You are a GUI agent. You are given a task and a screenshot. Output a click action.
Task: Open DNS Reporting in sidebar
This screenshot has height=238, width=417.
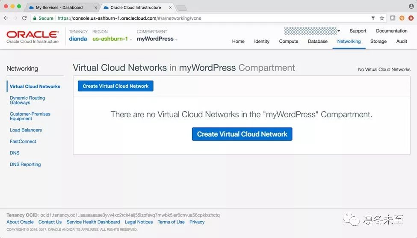[25, 164]
